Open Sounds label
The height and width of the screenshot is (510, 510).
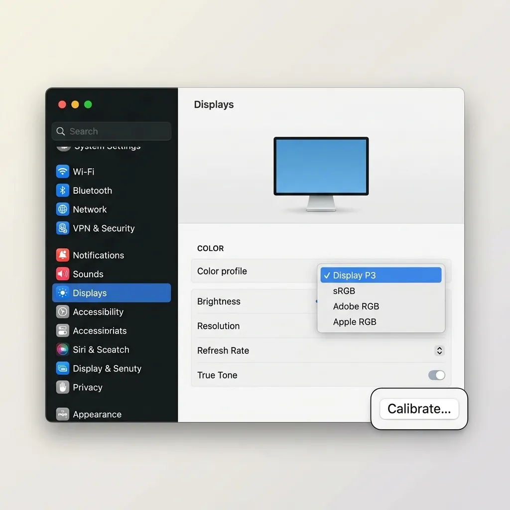tap(88, 274)
